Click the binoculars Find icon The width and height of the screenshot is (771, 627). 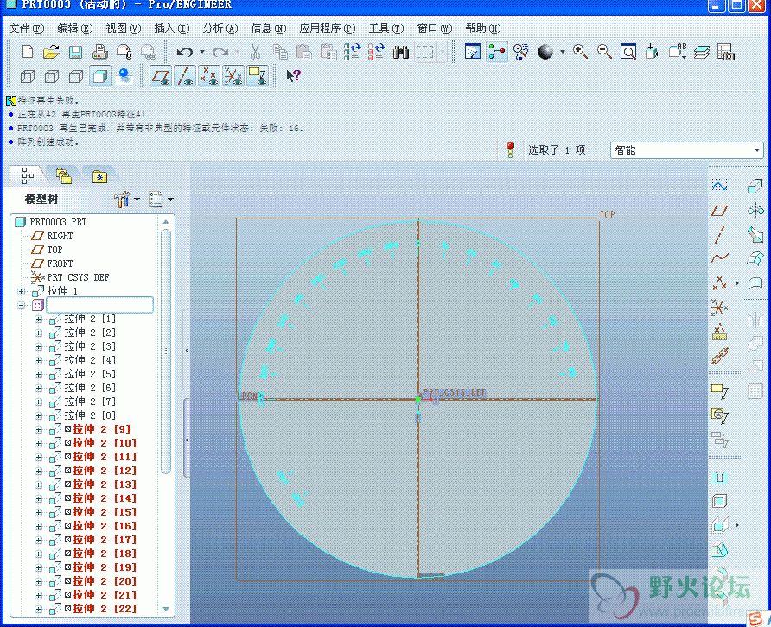pos(400,52)
